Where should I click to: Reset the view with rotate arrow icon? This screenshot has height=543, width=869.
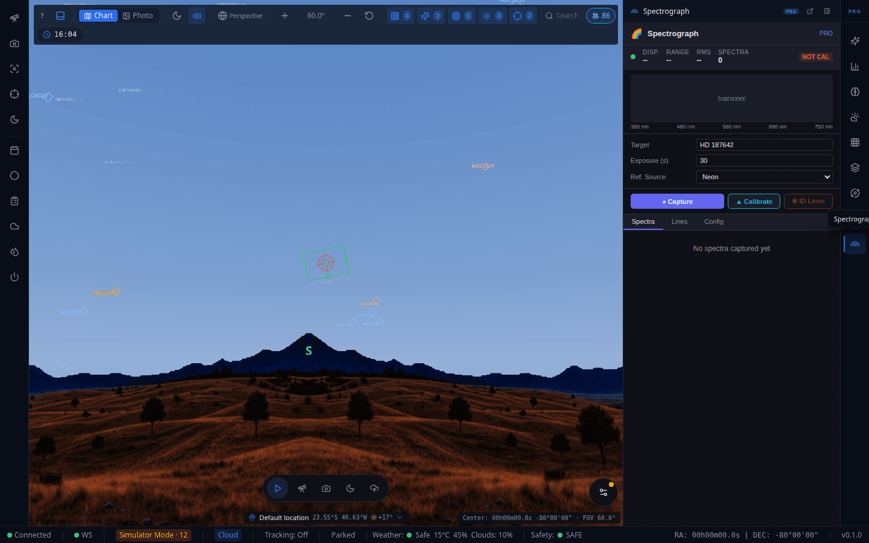tap(369, 16)
